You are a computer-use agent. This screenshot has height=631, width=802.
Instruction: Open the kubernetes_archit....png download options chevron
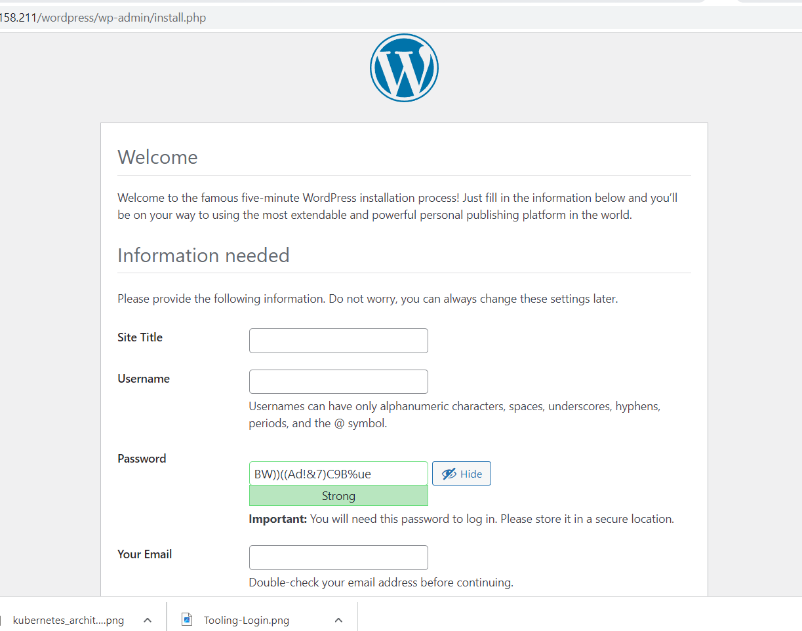pos(148,620)
